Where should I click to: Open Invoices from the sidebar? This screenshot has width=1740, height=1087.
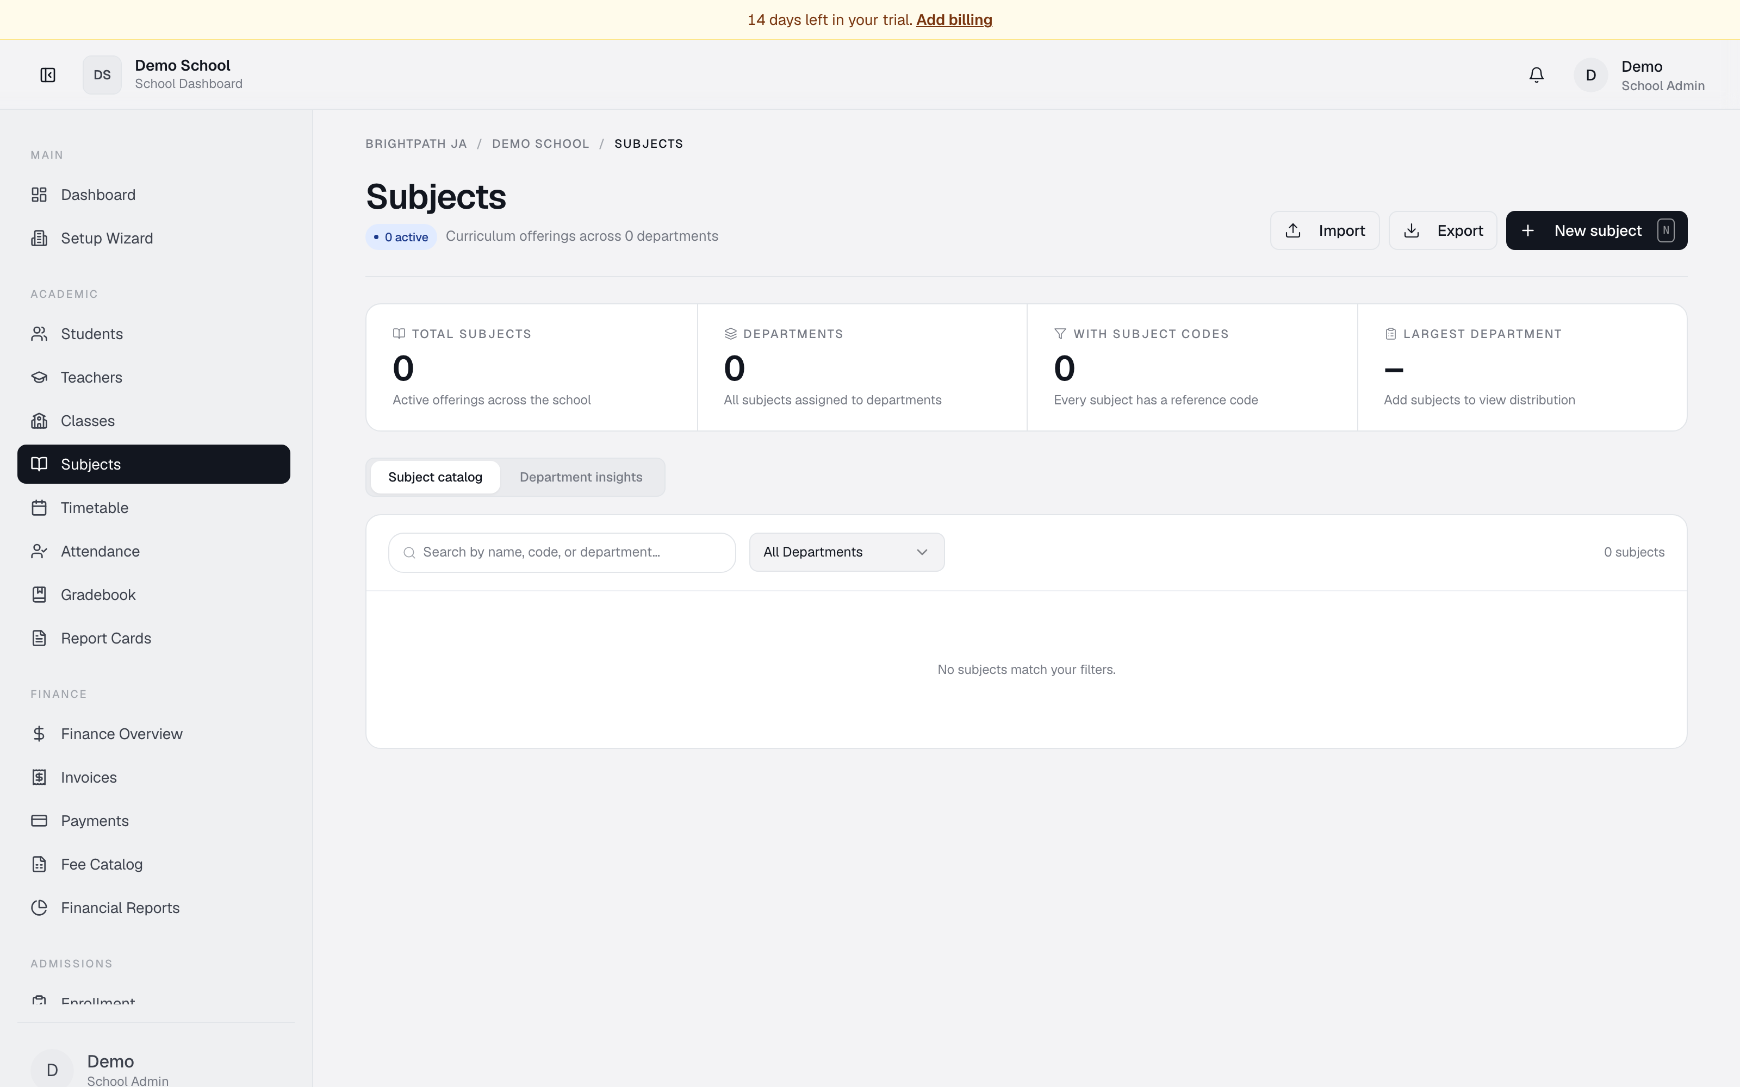tap(154, 777)
